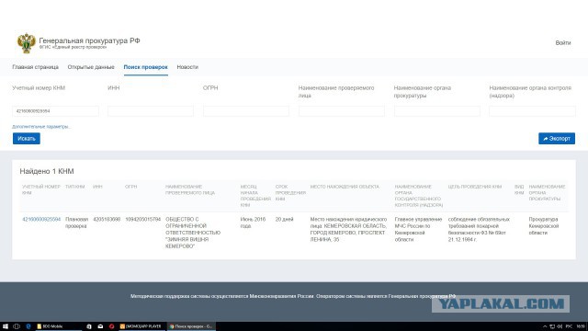The image size is (588, 331).
Task: Click the МЕСТО НАХОЖДЕНИЯ ОБЪЕКТА column header
Action: pyautogui.click(x=345, y=187)
